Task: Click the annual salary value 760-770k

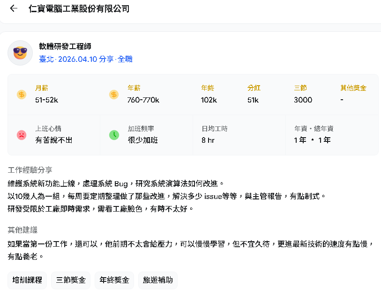Action: (143, 100)
